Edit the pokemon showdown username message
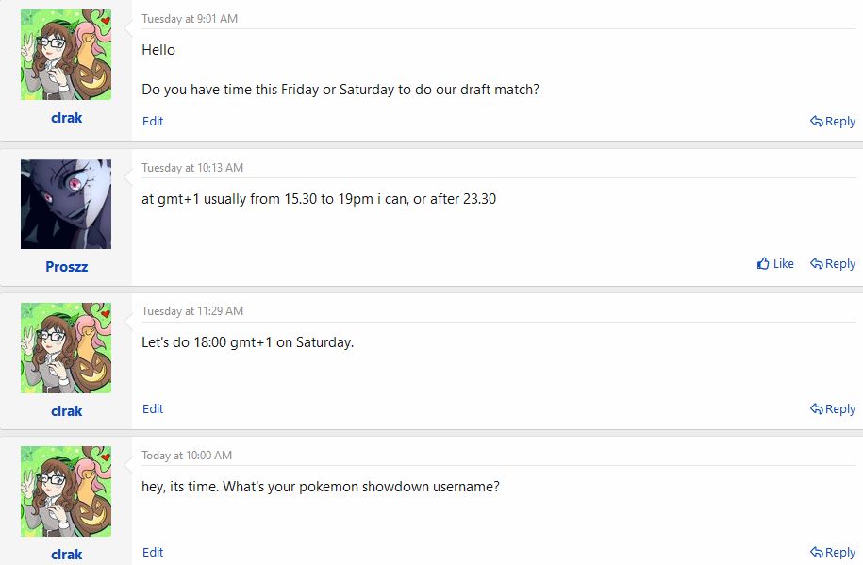 [153, 553]
